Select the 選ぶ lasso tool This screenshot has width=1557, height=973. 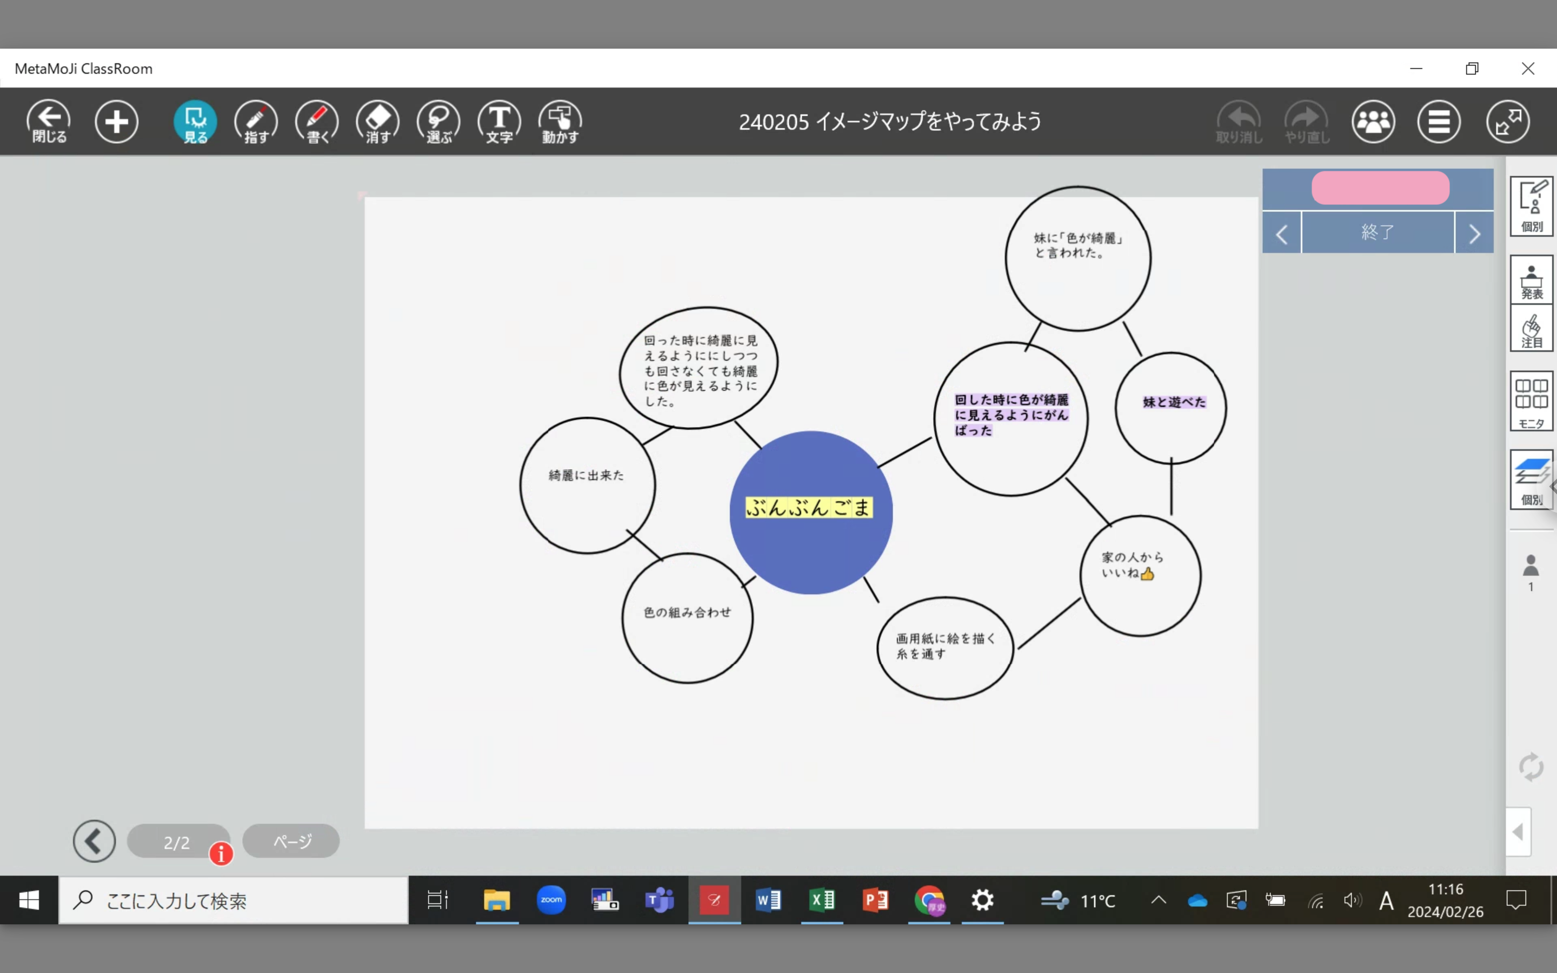(x=438, y=121)
